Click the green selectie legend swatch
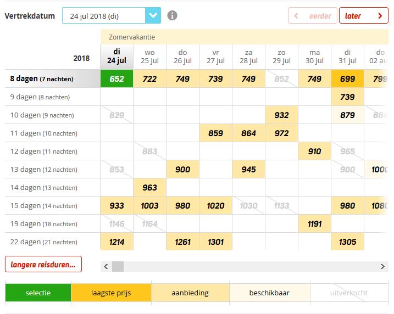The height and width of the screenshot is (314, 394). 38,293
